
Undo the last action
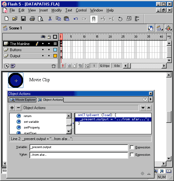pos(76,19)
